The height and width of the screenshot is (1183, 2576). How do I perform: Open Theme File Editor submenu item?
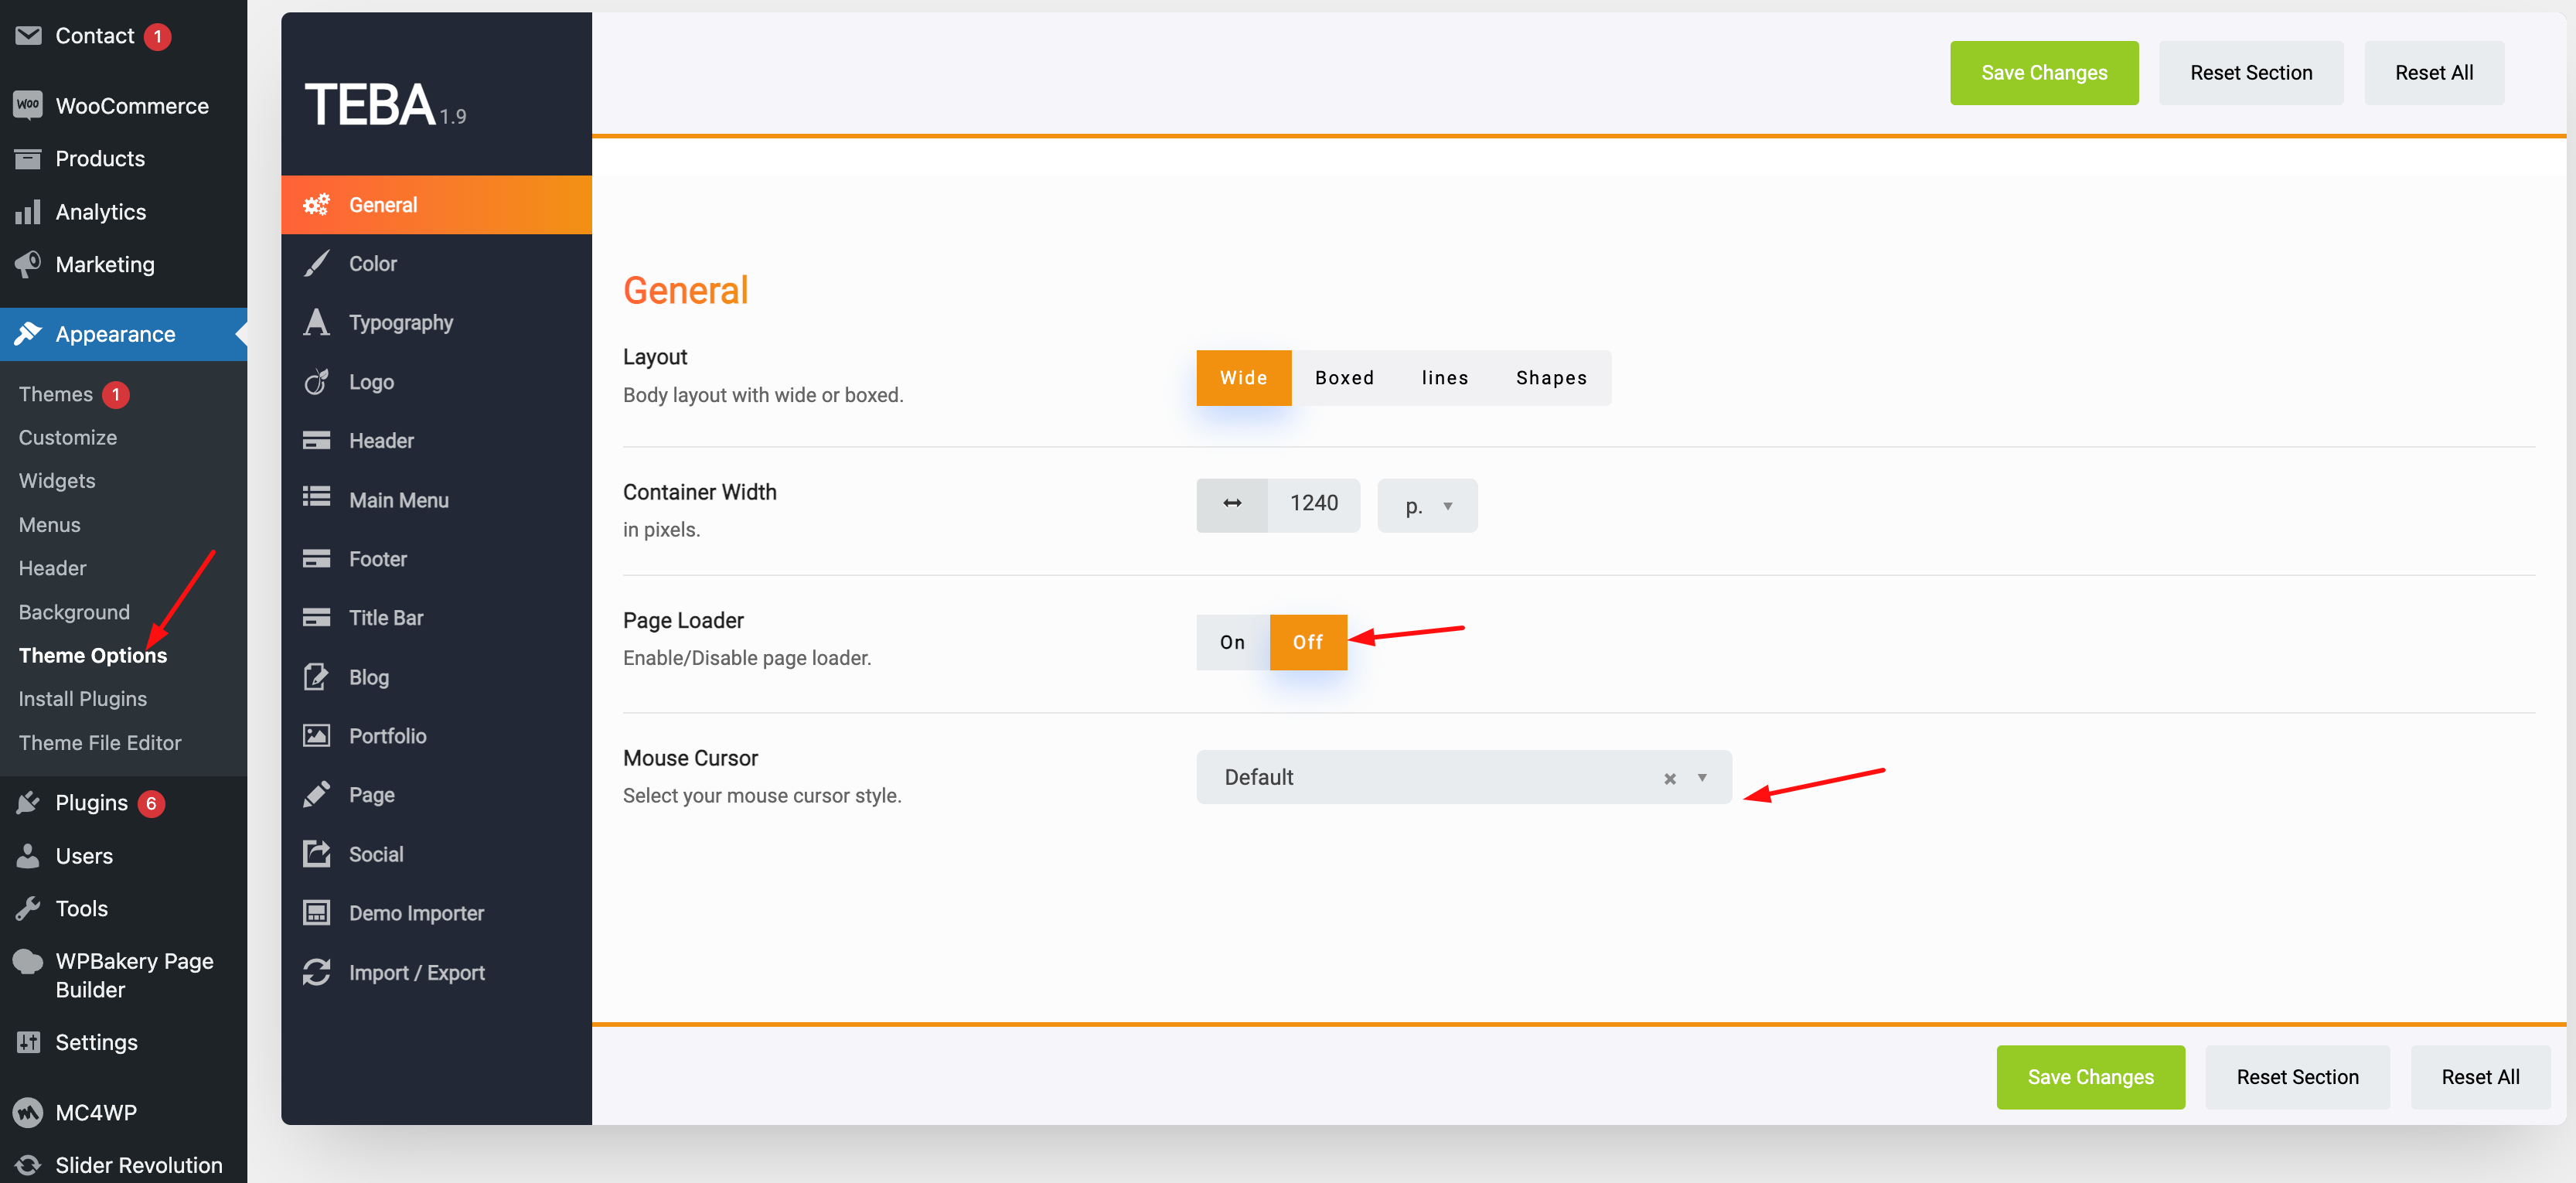coord(100,743)
